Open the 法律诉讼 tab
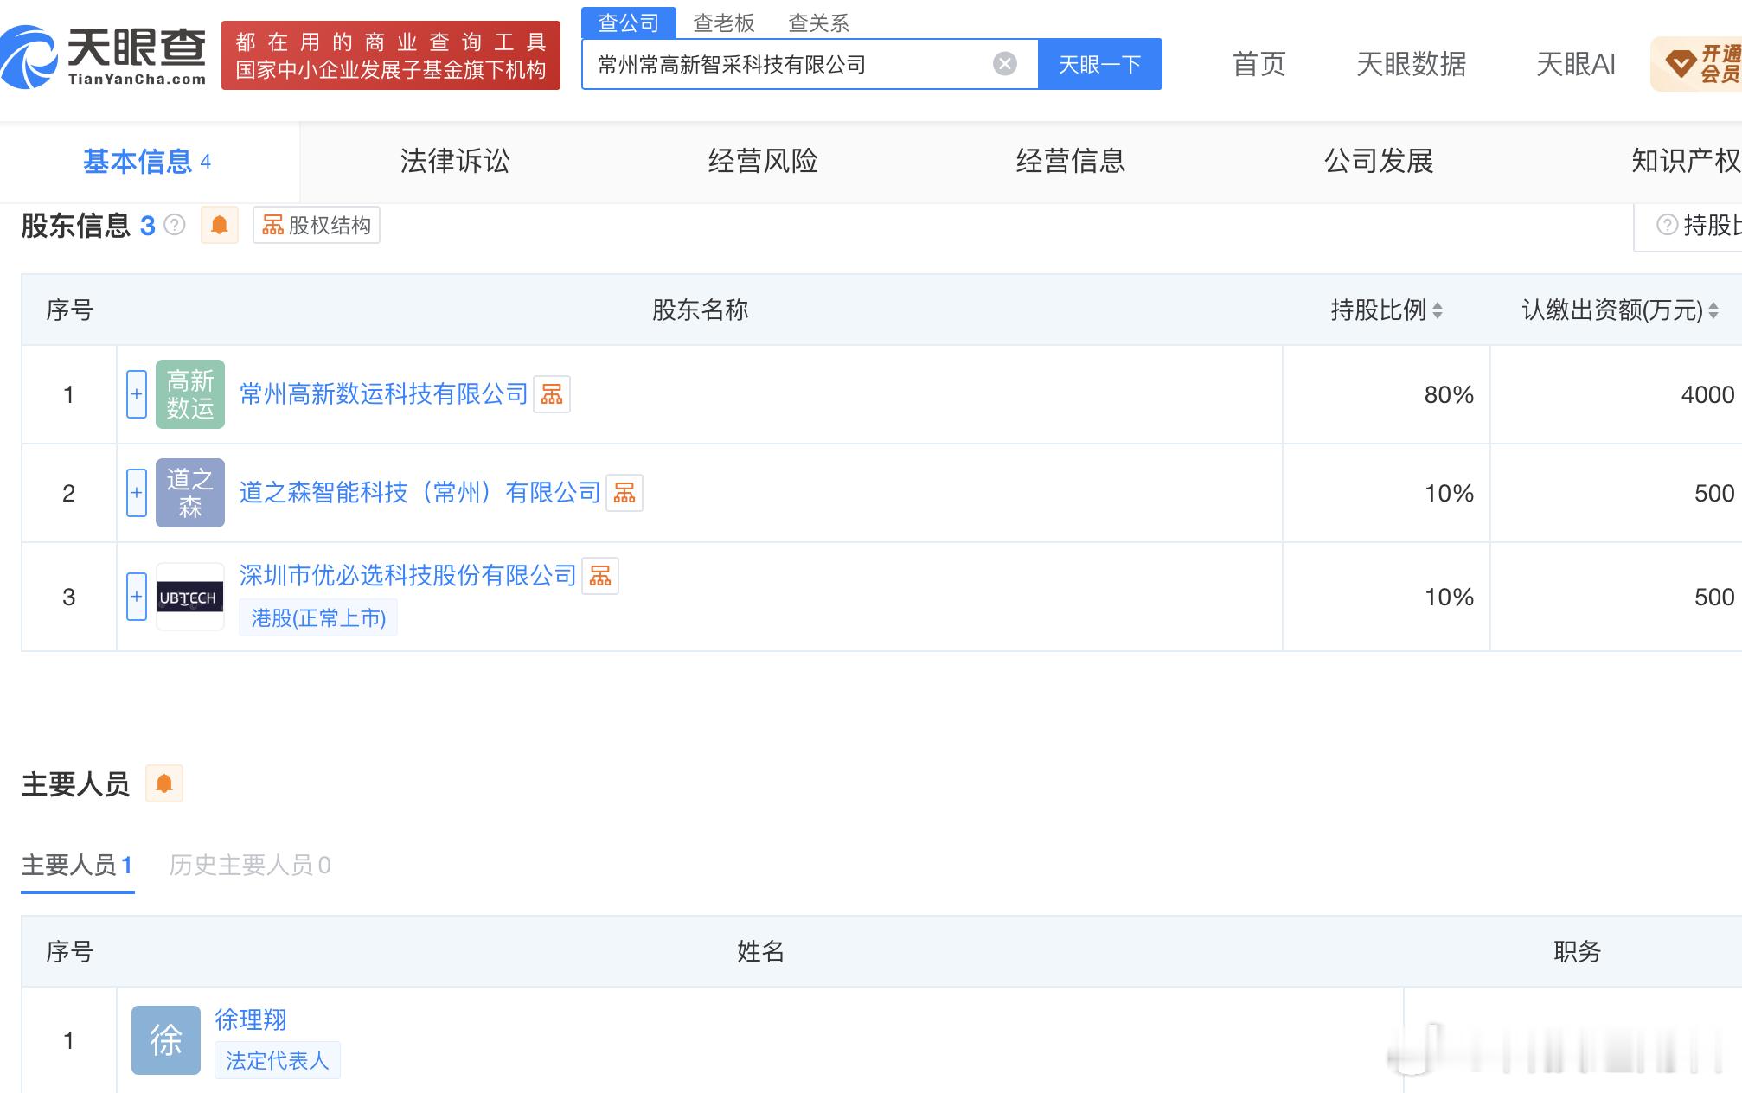This screenshot has width=1742, height=1093. [x=455, y=161]
